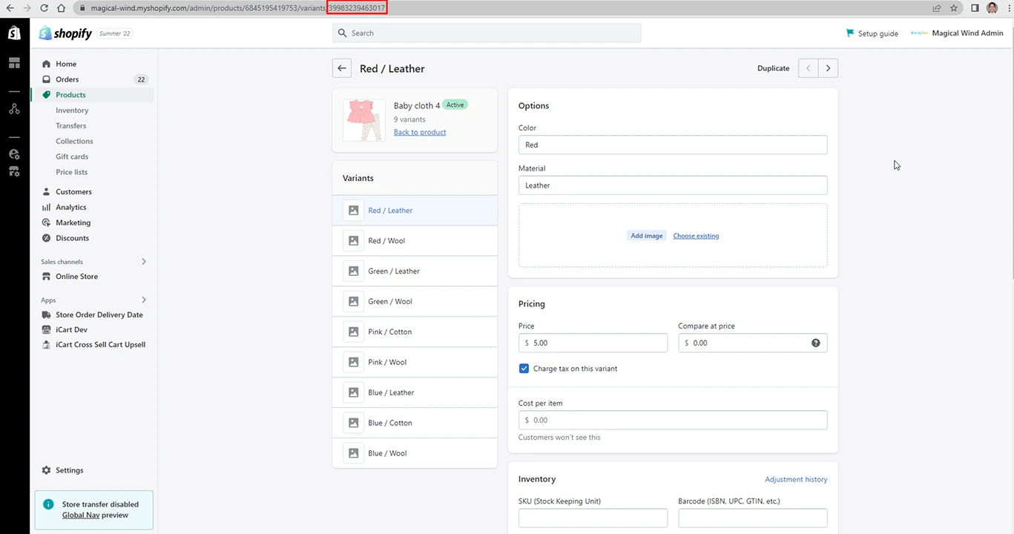The image size is (1014, 534).
Task: Click the Price input field
Action: coord(593,343)
